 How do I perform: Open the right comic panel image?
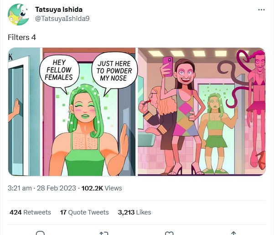pyautogui.click(x=202, y=112)
